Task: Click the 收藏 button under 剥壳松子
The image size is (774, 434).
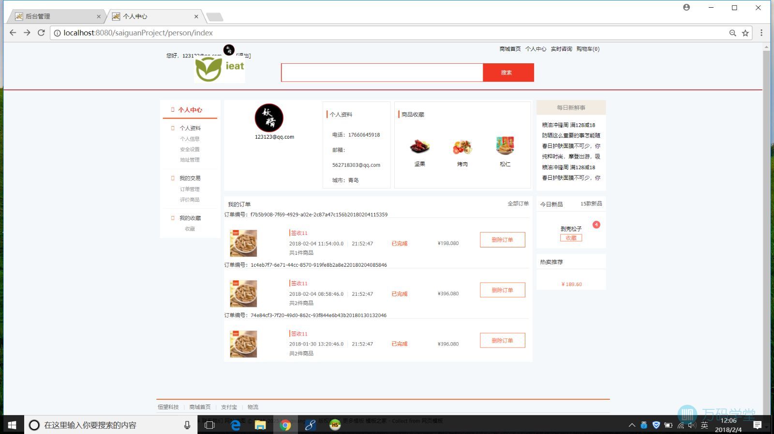Action: [571, 238]
